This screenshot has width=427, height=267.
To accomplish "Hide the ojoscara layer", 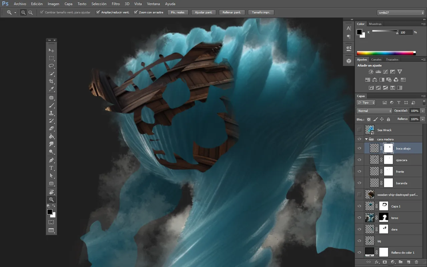I will point(359,160).
